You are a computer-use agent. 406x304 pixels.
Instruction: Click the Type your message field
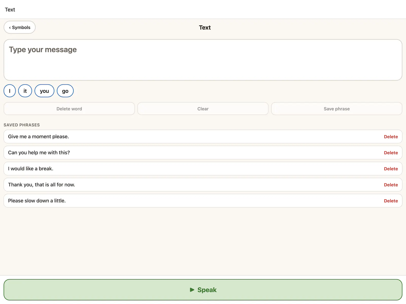203,60
